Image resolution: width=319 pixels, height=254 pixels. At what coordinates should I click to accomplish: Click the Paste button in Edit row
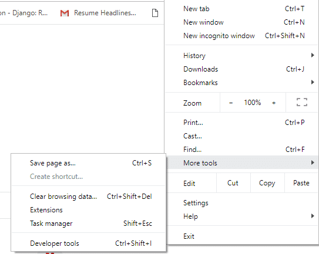(x=301, y=183)
